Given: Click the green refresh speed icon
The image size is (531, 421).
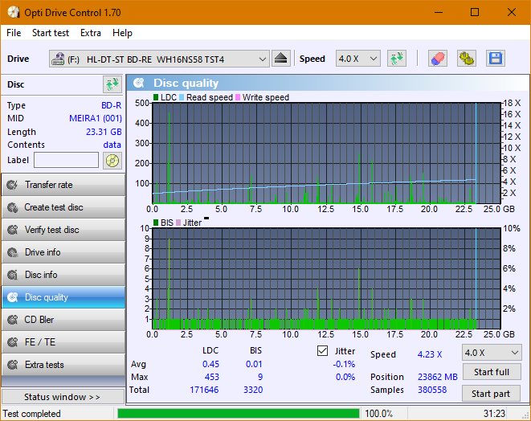Looking at the screenshot, I should (396, 59).
